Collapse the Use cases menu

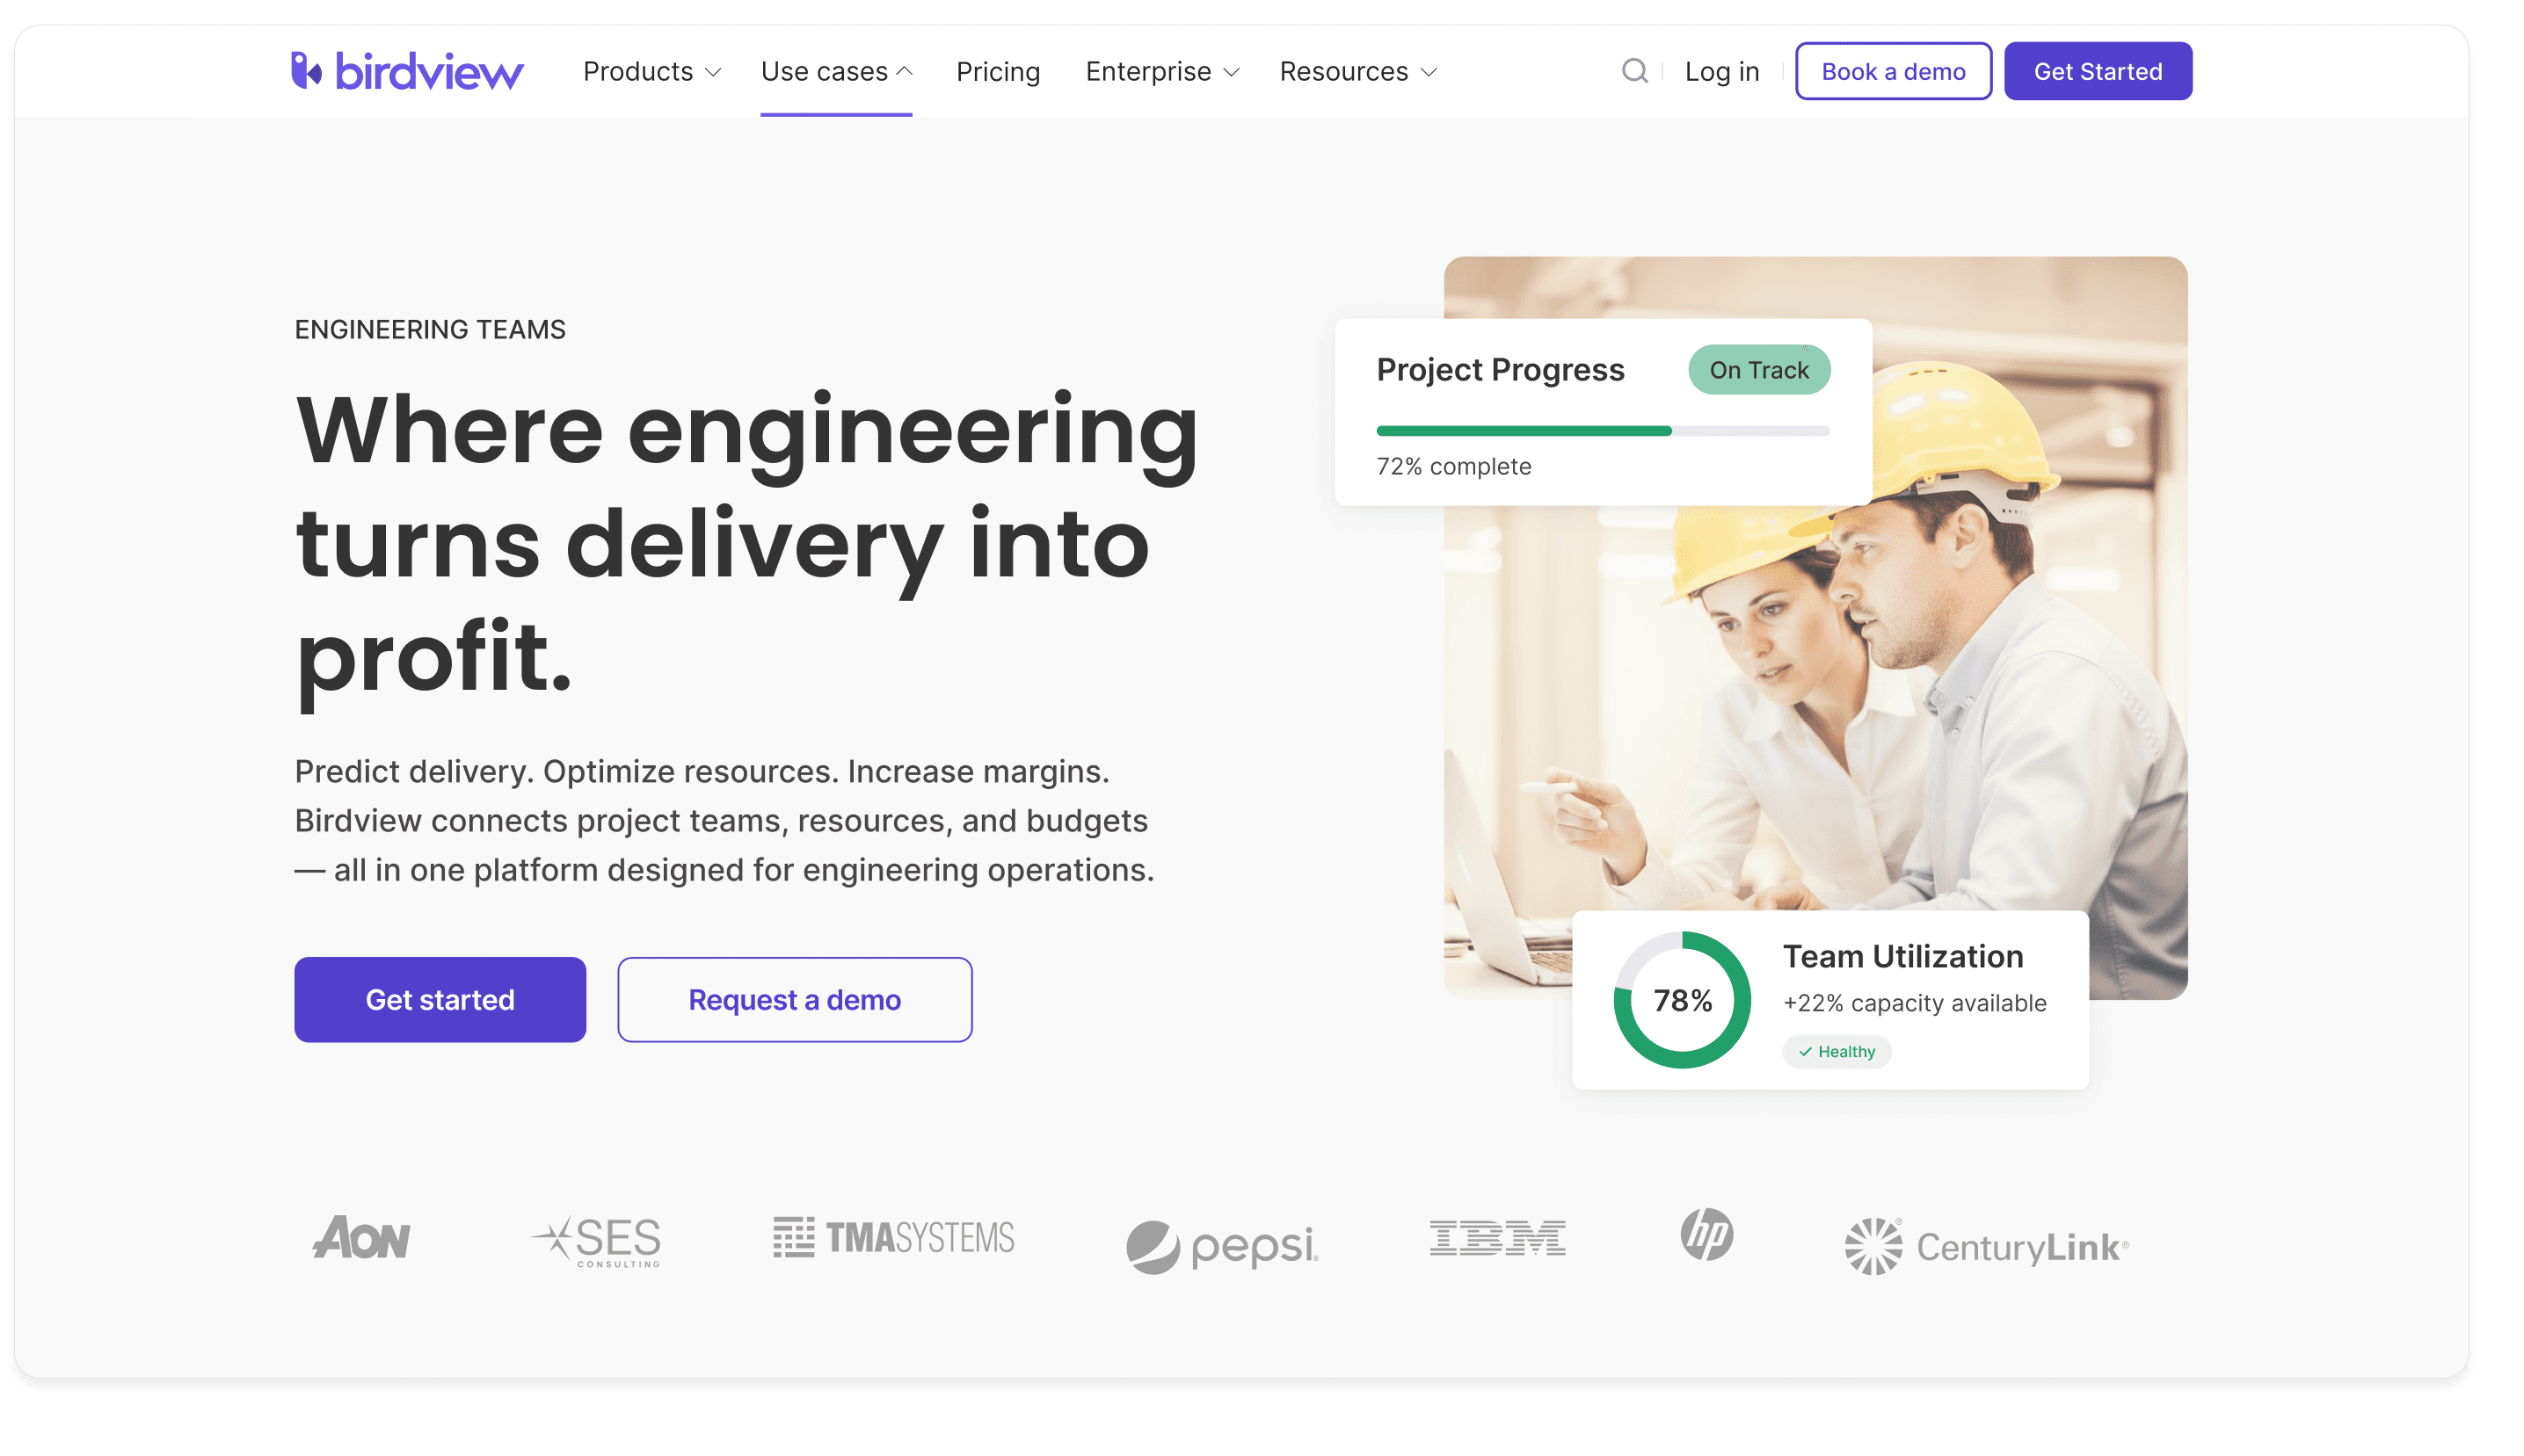[x=835, y=71]
